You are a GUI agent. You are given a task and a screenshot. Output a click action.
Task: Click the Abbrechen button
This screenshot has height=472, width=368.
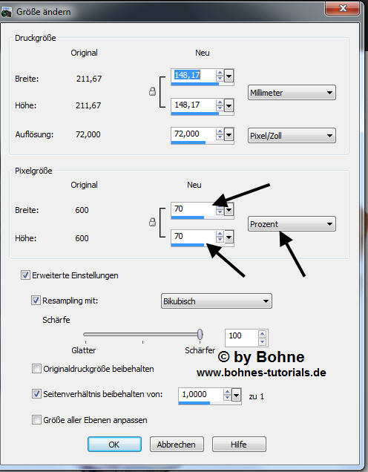tap(177, 445)
